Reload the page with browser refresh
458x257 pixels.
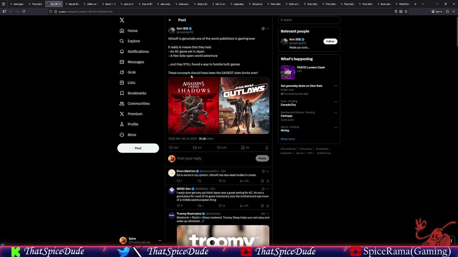[24, 11]
